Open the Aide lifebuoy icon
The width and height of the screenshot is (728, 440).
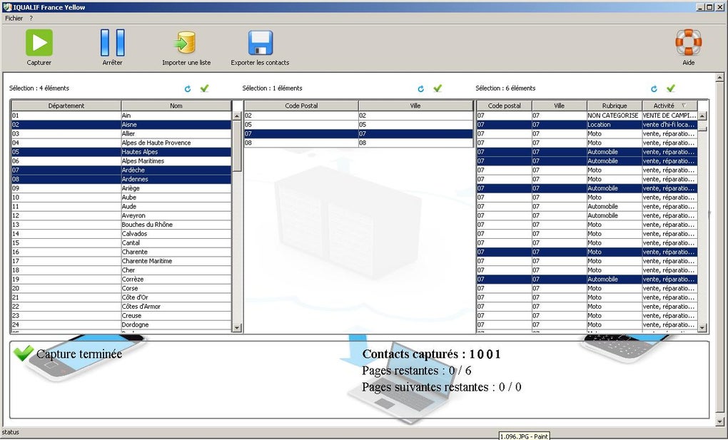[x=689, y=42]
